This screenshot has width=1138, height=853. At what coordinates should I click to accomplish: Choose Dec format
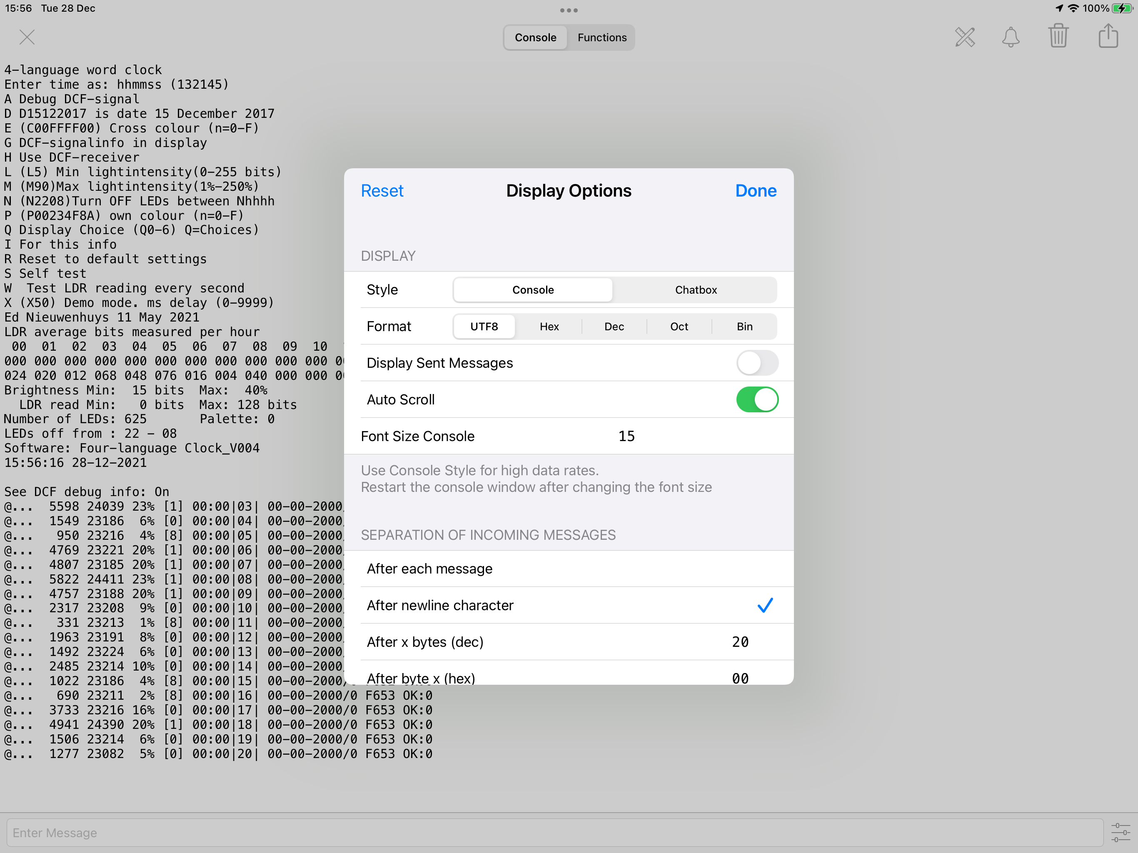coord(614,326)
